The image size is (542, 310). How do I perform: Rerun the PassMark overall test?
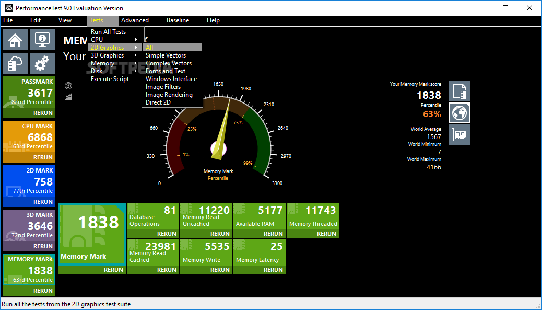tap(43, 113)
